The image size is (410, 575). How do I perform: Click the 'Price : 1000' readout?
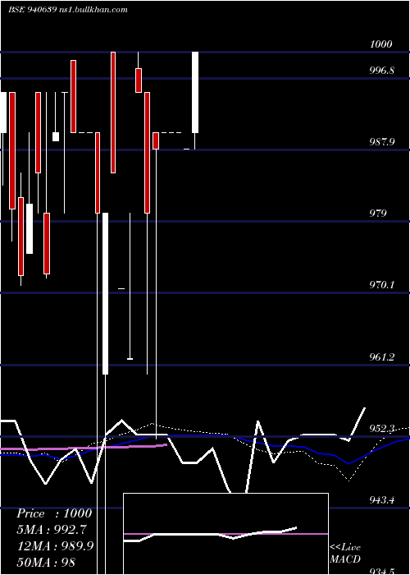coord(54,513)
